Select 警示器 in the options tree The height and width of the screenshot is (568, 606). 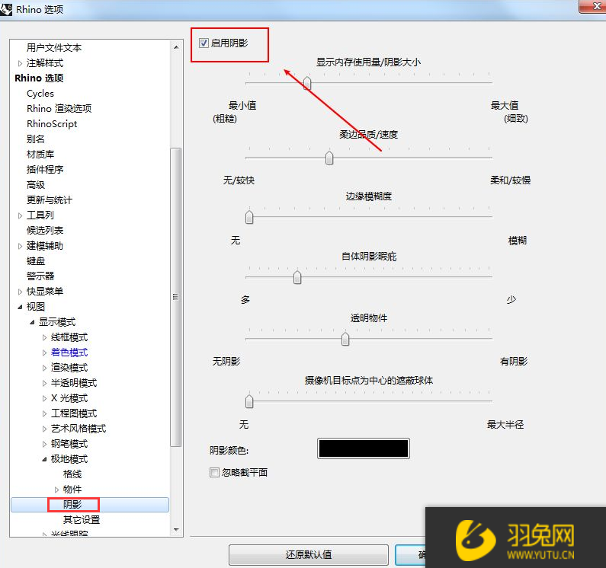(40, 276)
